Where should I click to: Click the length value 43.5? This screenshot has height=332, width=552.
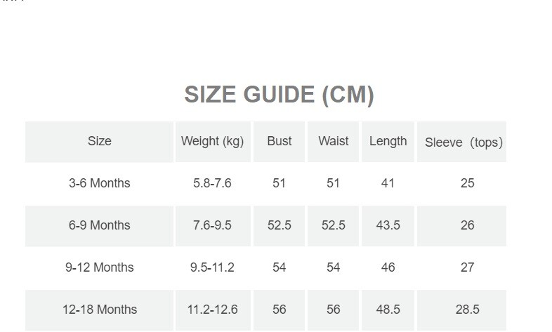point(388,225)
